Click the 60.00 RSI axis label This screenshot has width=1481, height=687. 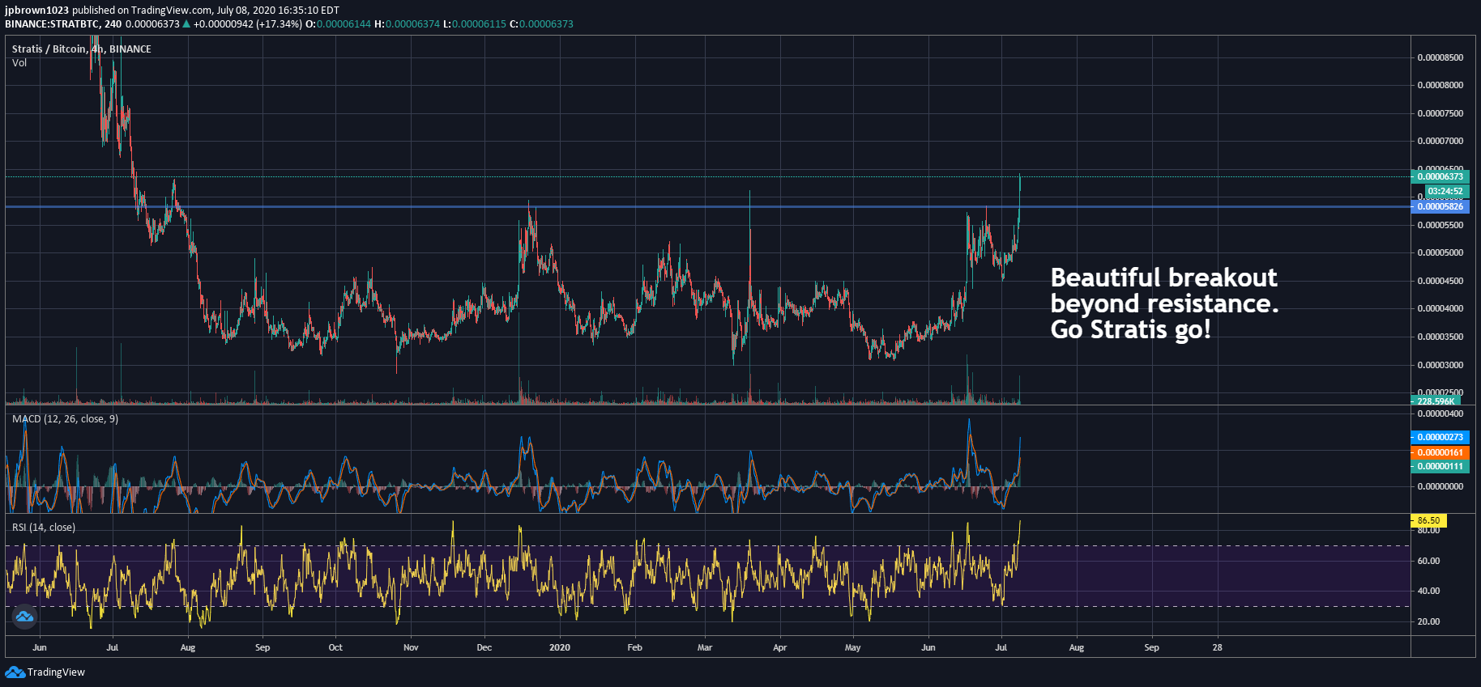(x=1428, y=561)
